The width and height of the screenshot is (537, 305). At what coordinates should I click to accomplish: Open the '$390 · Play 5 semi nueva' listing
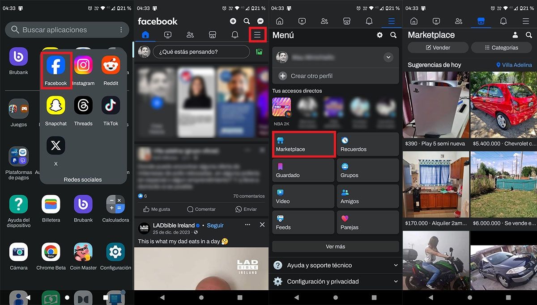[x=436, y=109]
